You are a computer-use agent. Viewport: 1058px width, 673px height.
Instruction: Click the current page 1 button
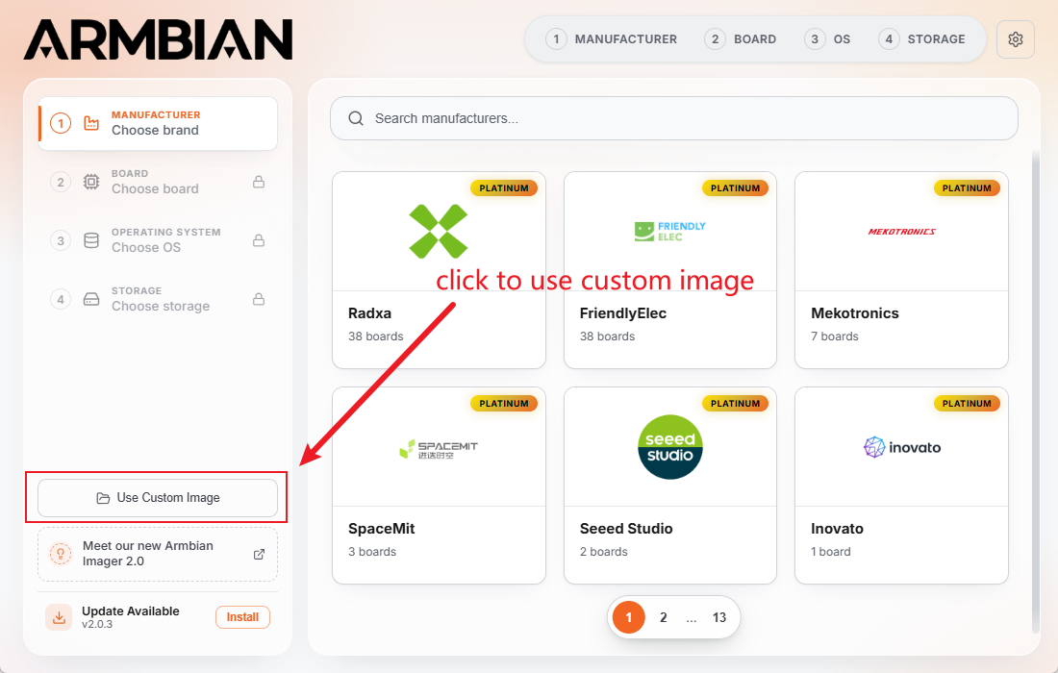pyautogui.click(x=629, y=617)
